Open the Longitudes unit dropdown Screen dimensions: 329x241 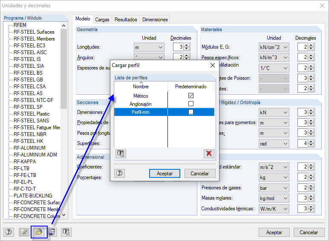pyautogui.click(x=149, y=47)
